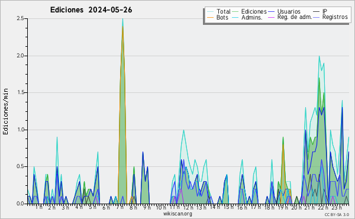The width and height of the screenshot is (355, 219).
Task: Click the '15 h' x-axis tick label
Action: (x=228, y=207)
